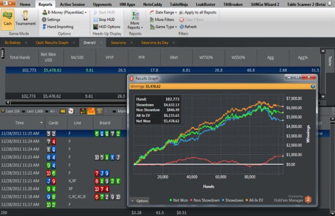Click the yellow rewind arrows icon

pyautogui.click(x=63, y=111)
